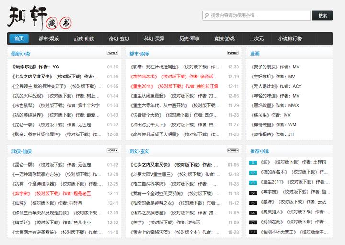
Task: Click rank badge 06 in 推荐小说
Action: coord(253,212)
